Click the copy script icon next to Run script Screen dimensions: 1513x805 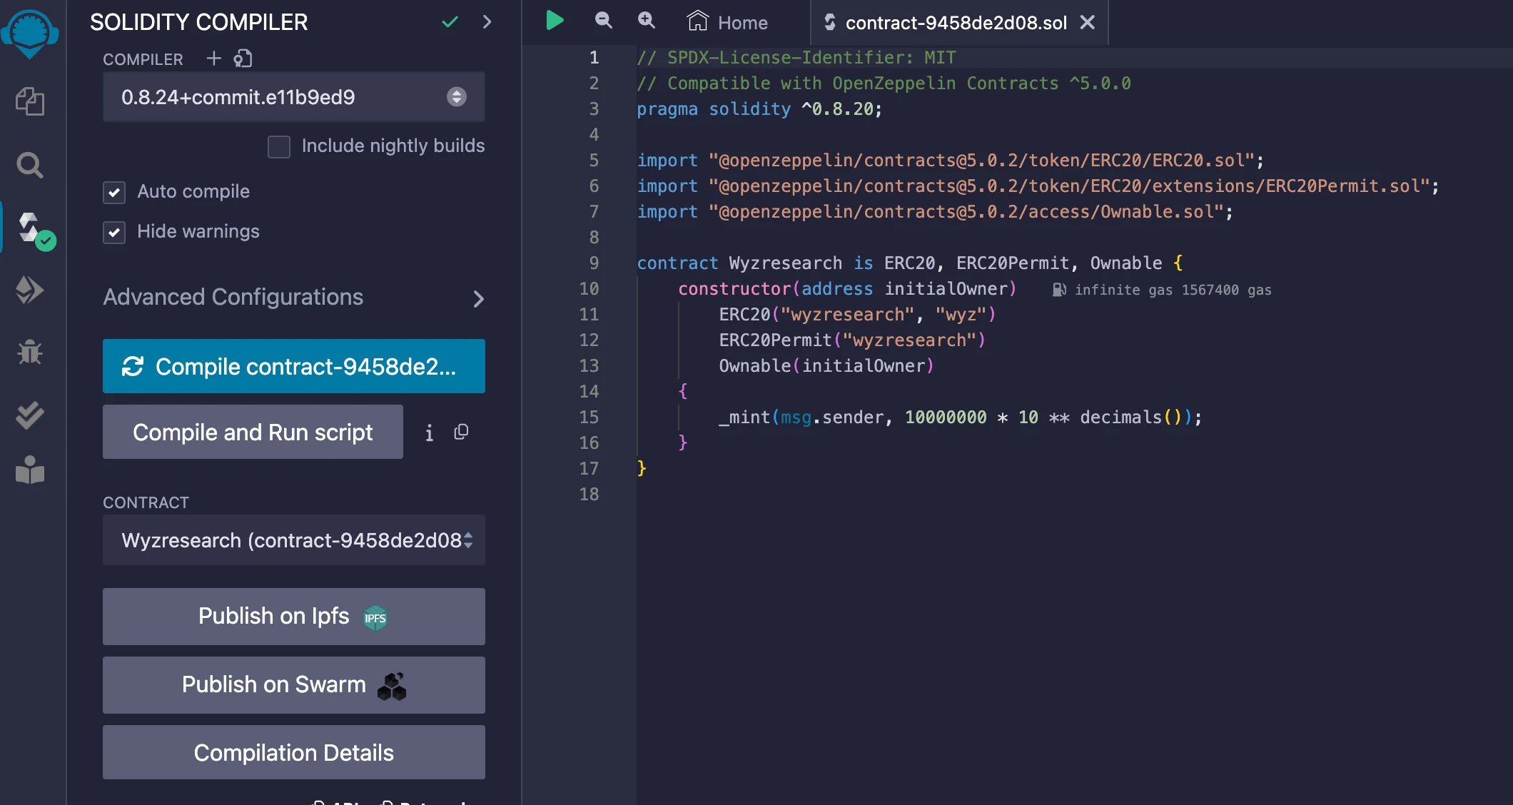point(461,432)
